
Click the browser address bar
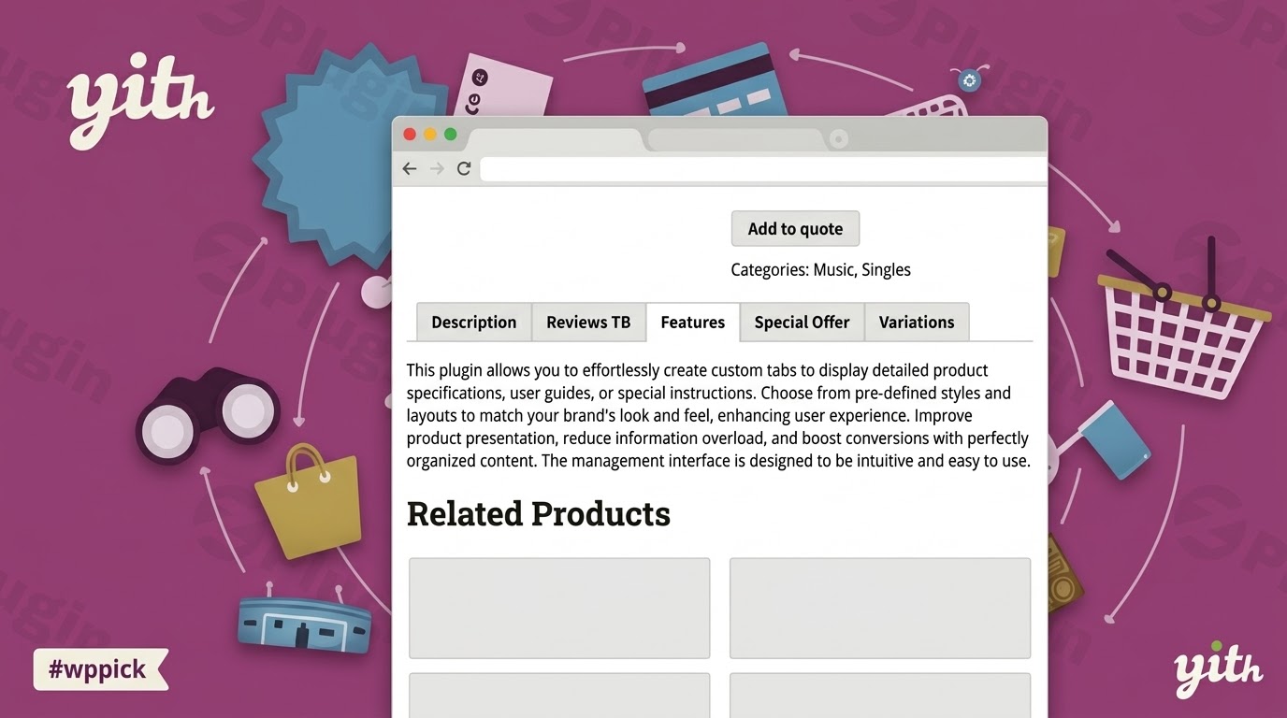tap(763, 169)
